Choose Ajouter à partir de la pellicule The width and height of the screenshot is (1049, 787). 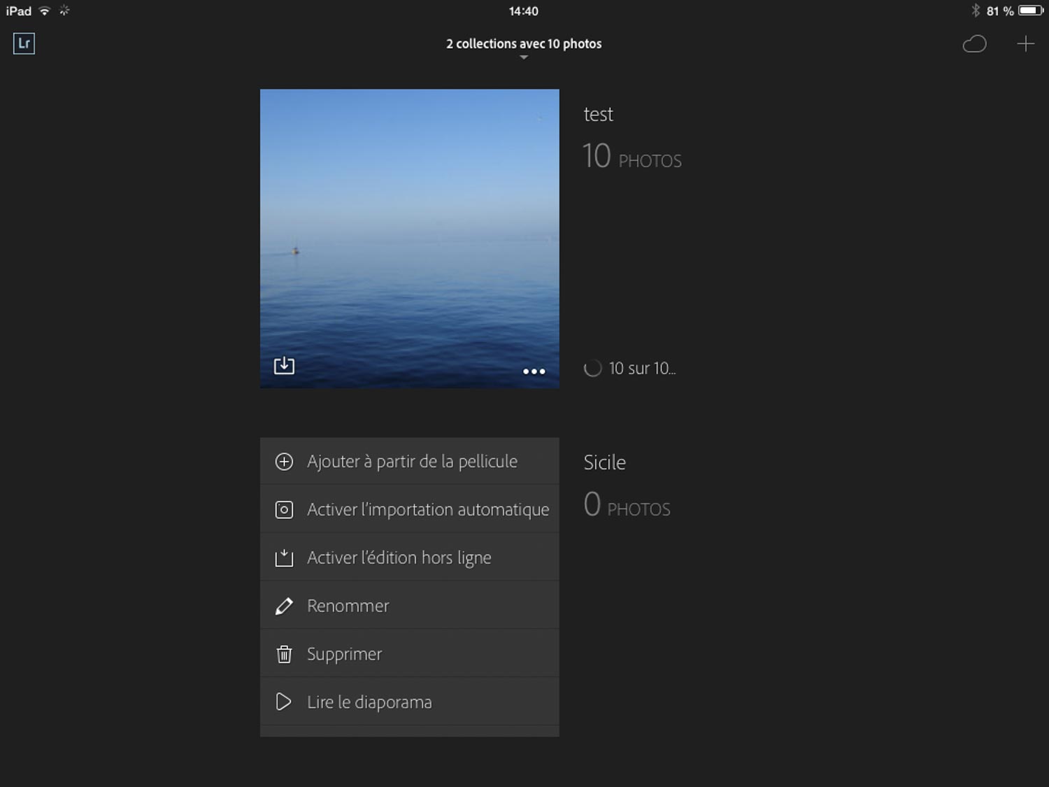click(x=410, y=462)
